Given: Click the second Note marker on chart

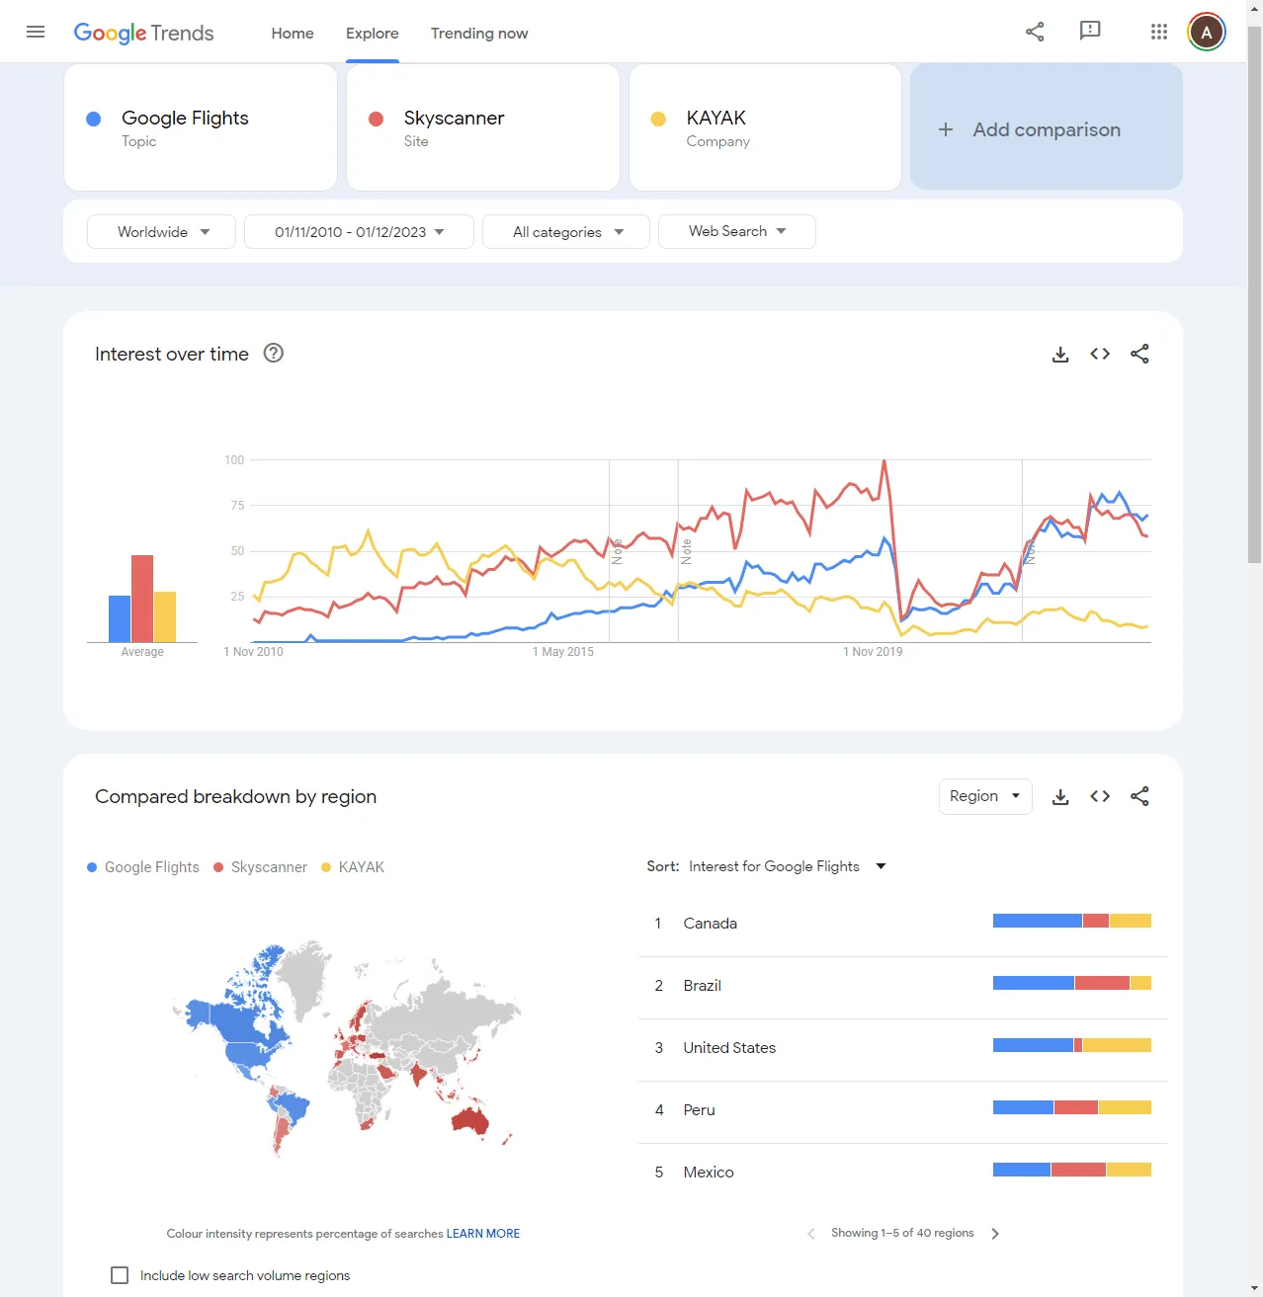Looking at the screenshot, I should (686, 551).
